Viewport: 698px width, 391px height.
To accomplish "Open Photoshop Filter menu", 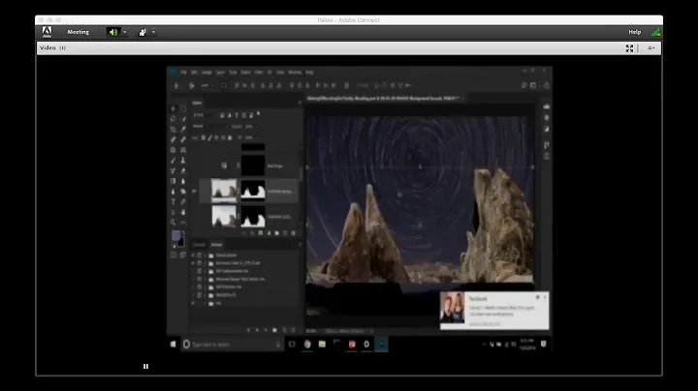I will click(x=259, y=72).
